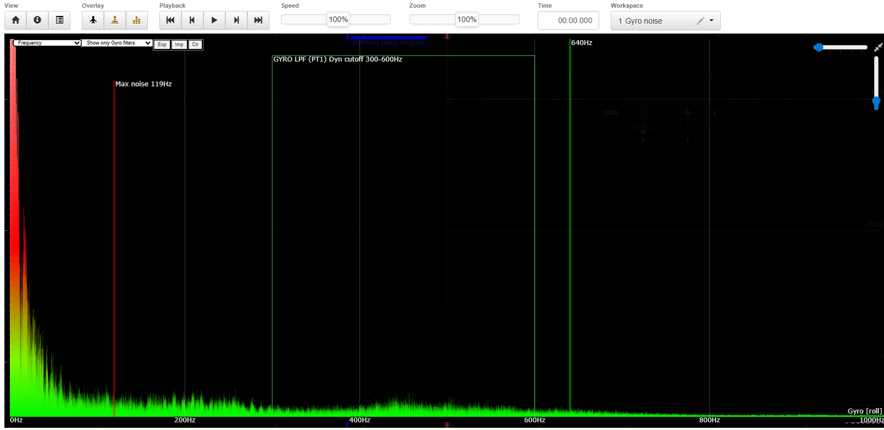Step forward one frame
Screen dimensions: 884x430
(x=236, y=20)
